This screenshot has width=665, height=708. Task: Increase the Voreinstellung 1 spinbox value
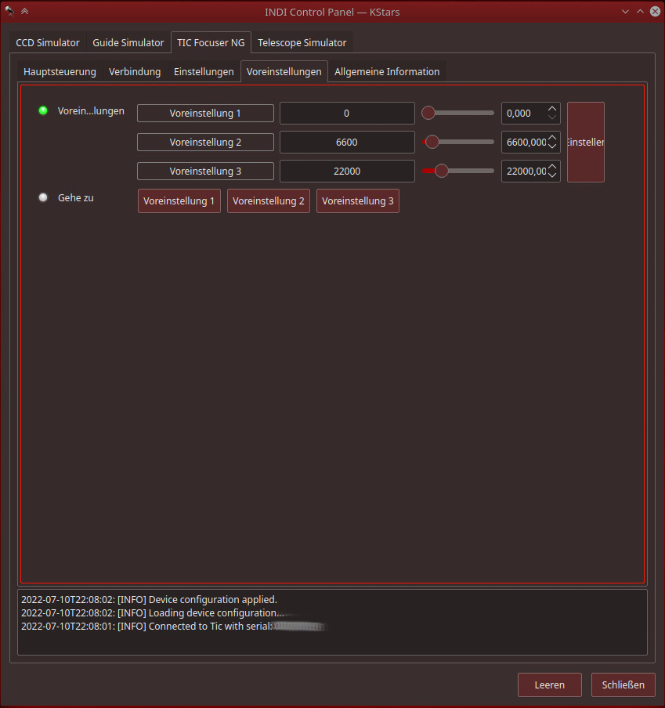(x=552, y=109)
